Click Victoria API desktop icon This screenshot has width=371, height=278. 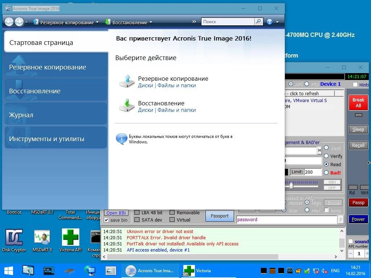pos(70,240)
